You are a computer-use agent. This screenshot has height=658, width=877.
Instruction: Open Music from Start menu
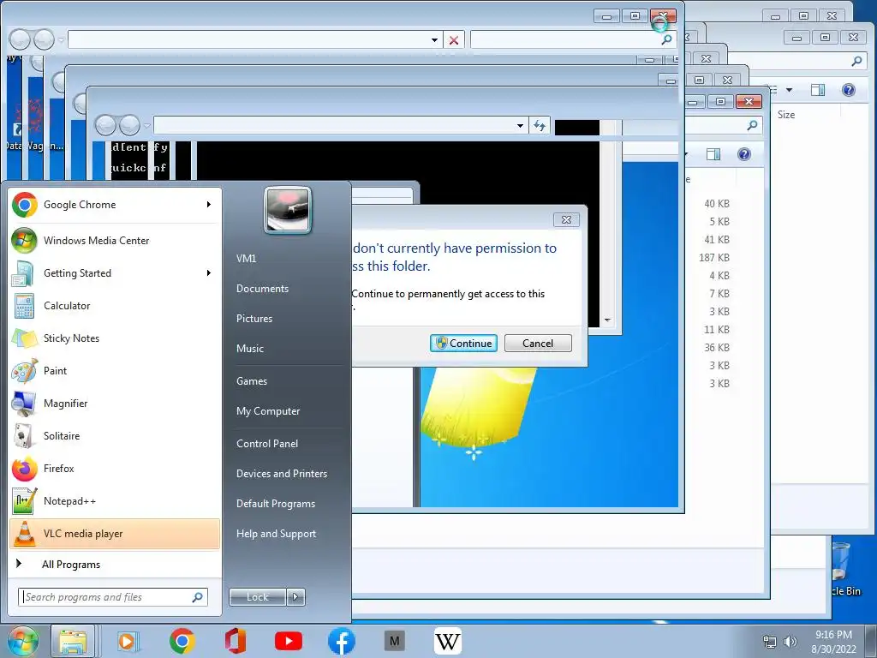coord(250,349)
